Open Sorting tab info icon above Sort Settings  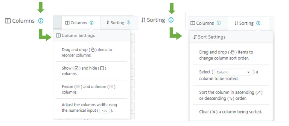click(x=258, y=23)
